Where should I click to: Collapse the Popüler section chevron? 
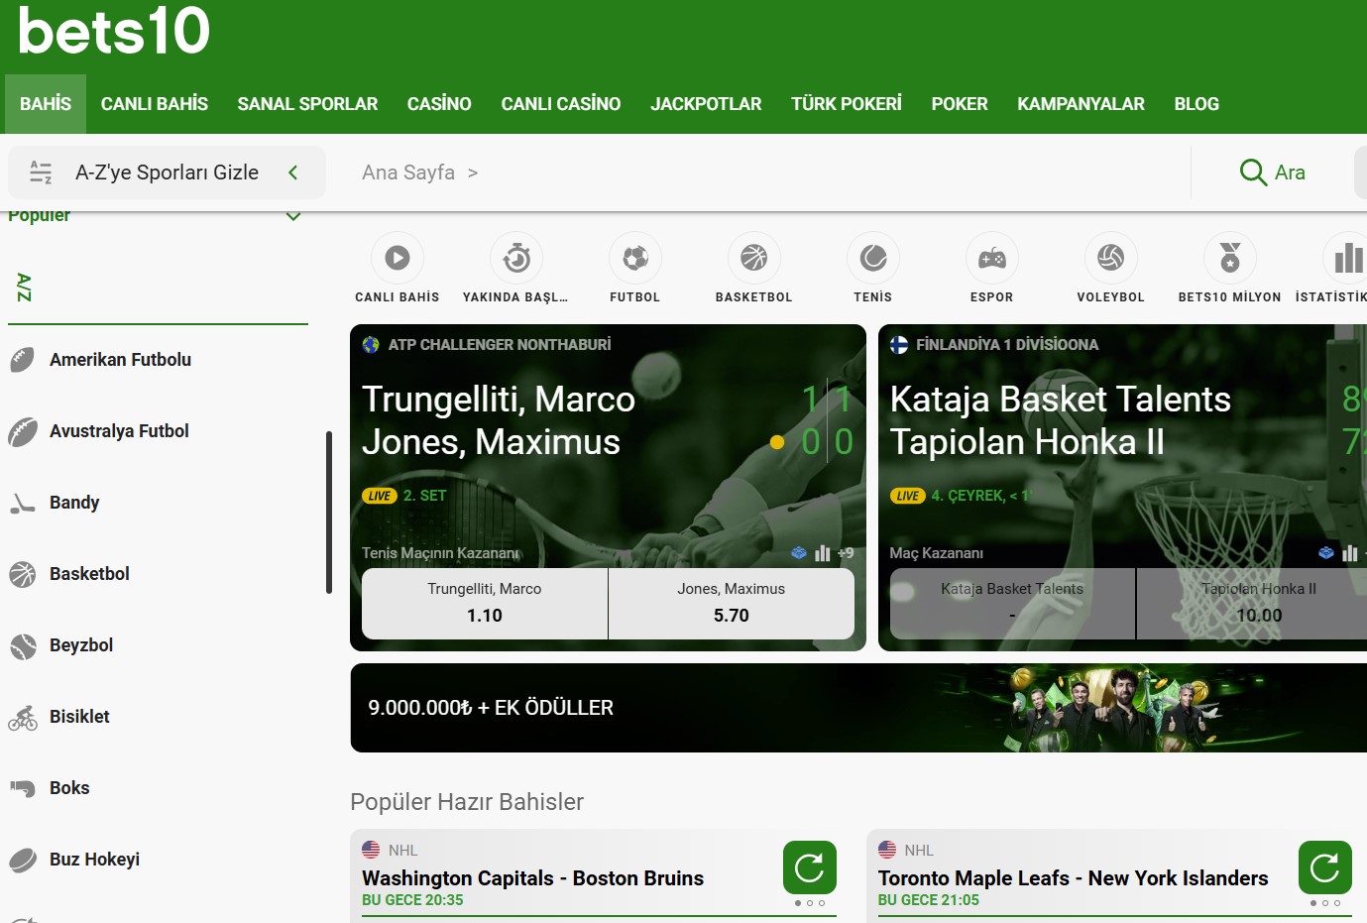293,216
